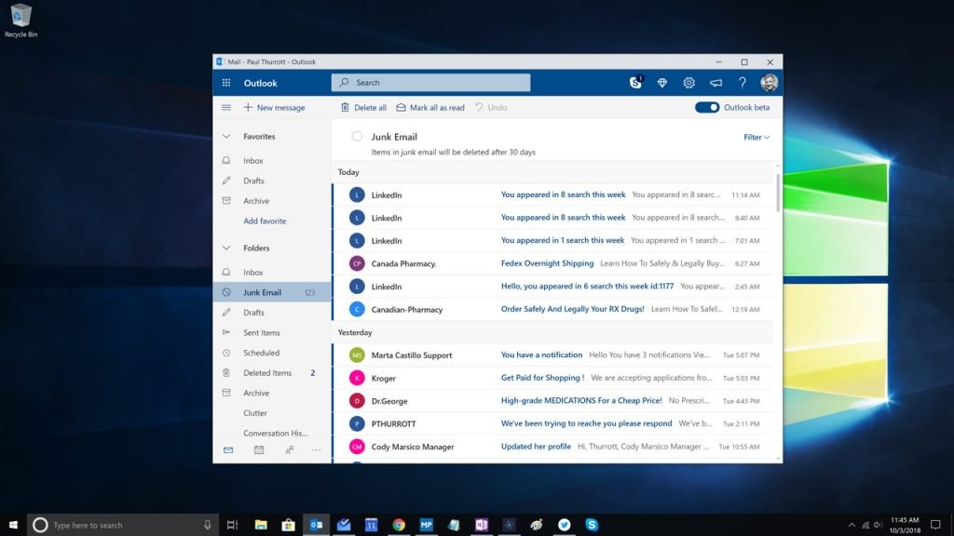The width and height of the screenshot is (954, 536).
Task: Collapse the Folders section
Action: tap(226, 248)
